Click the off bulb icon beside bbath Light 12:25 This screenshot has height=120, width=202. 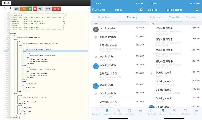coord(96,57)
